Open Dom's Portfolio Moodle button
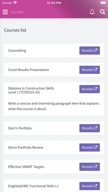 (90, 128)
